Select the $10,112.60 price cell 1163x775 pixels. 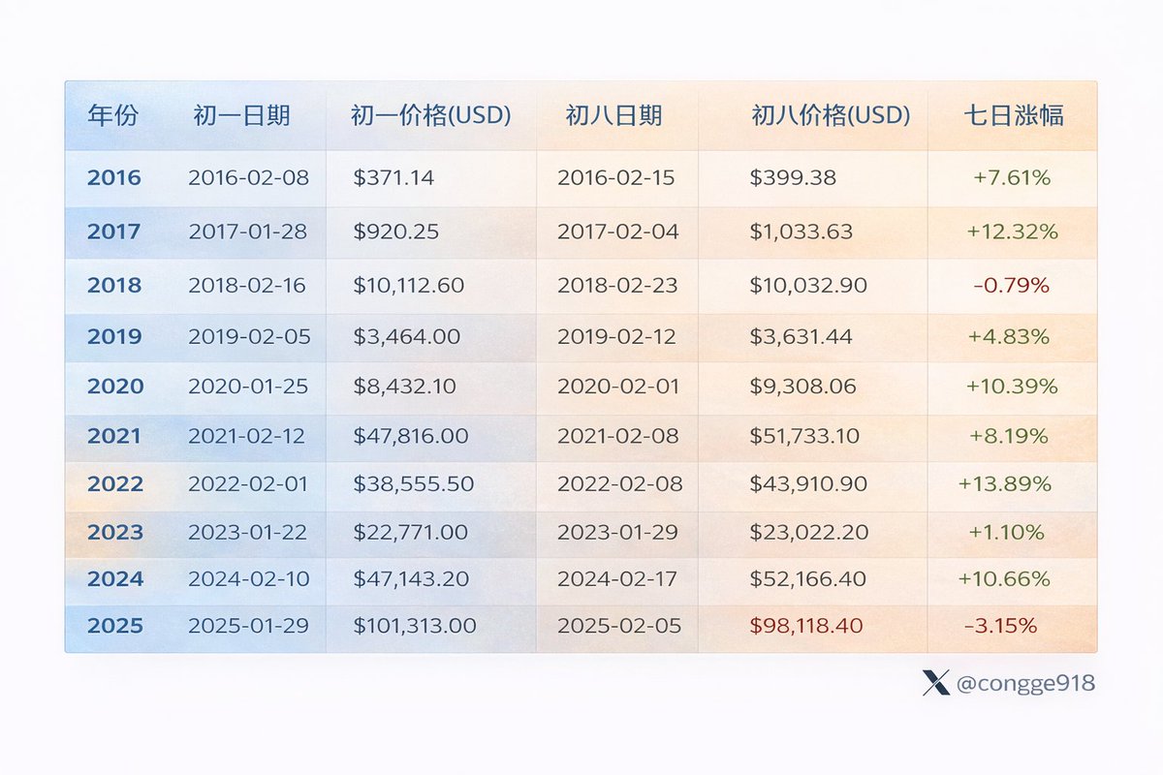tap(409, 286)
